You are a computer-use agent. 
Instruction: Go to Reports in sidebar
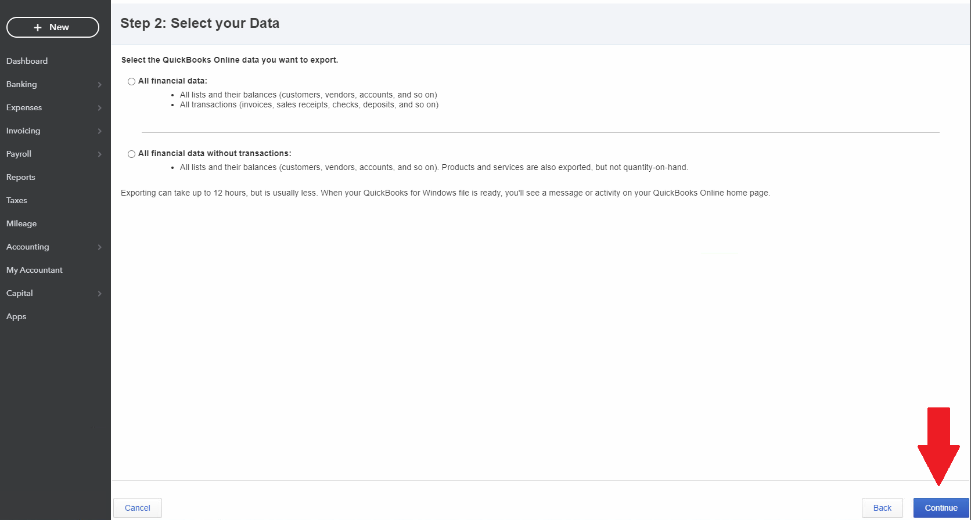pyautogui.click(x=21, y=177)
